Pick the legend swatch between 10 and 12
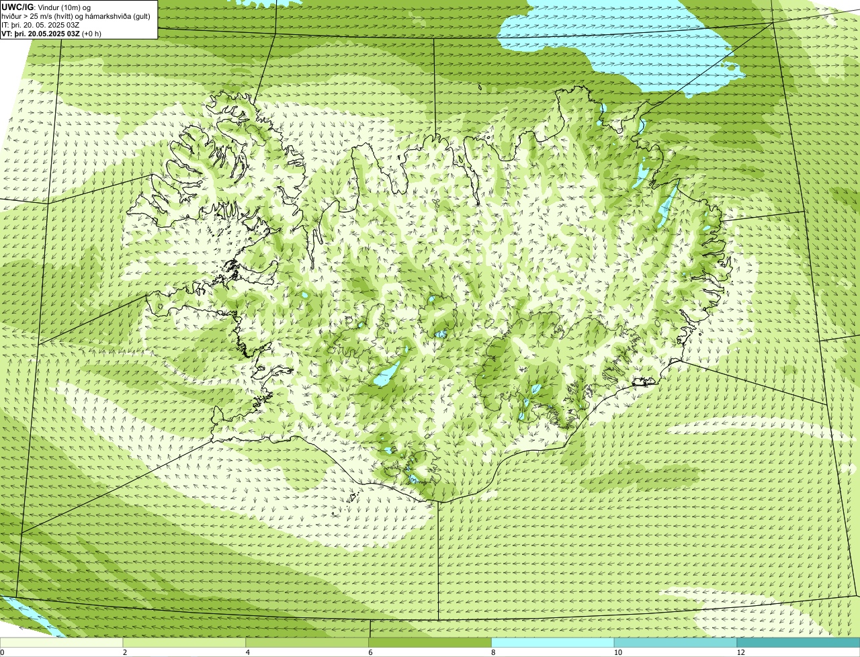 coord(675,642)
